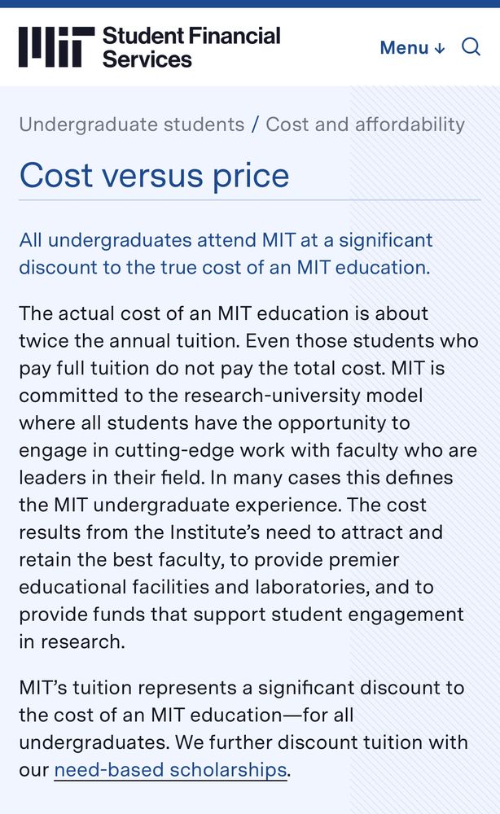Click the Cost versus price heading
The height and width of the screenshot is (814, 500).
click(x=154, y=175)
